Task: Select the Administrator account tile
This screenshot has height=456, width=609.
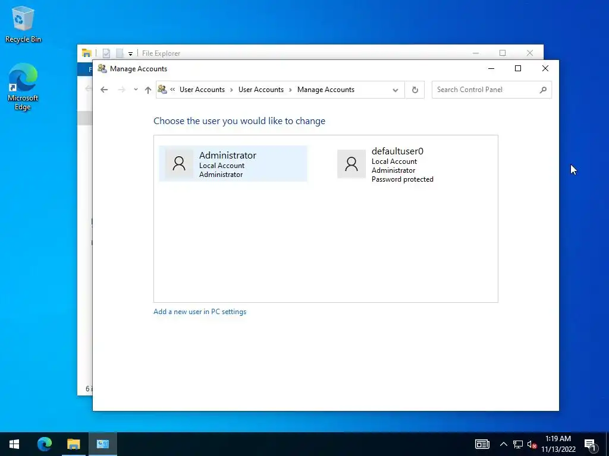Action: [x=233, y=164]
